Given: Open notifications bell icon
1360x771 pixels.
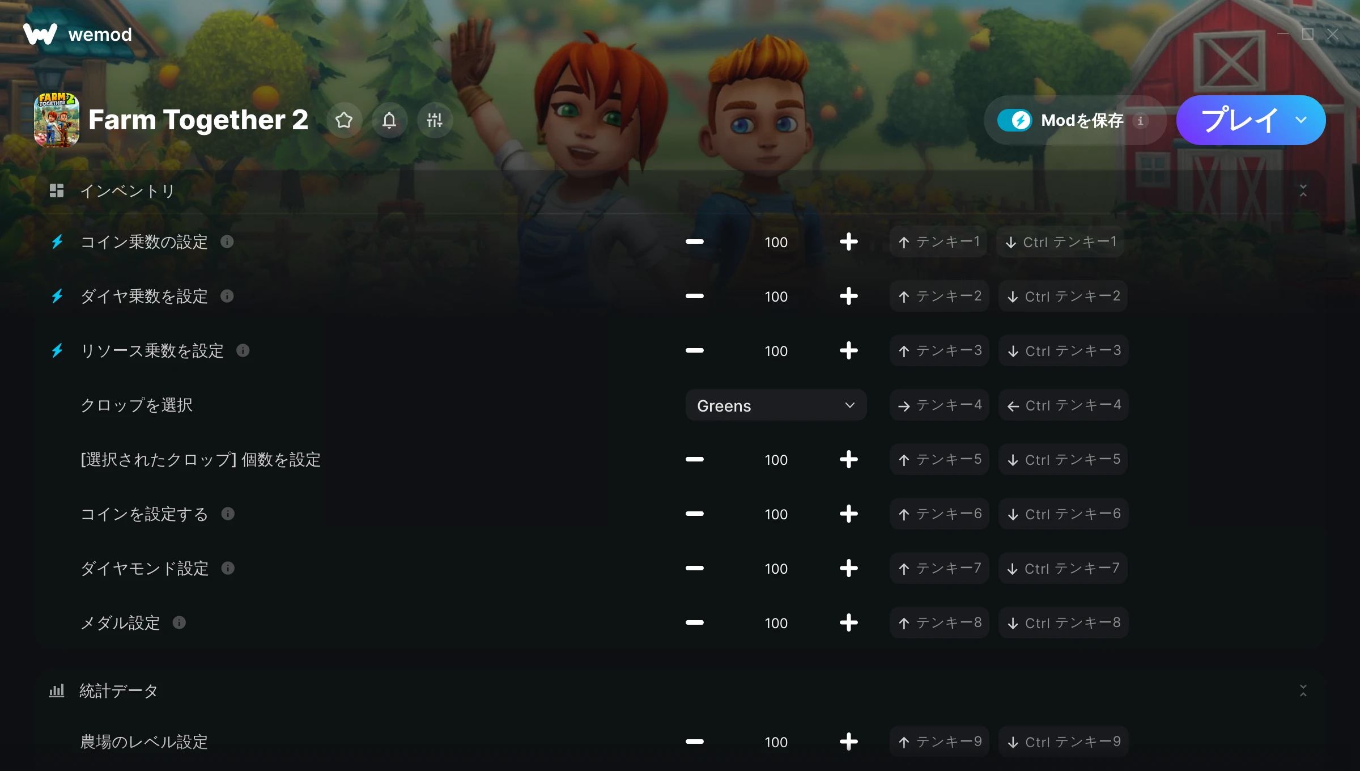Looking at the screenshot, I should [389, 120].
